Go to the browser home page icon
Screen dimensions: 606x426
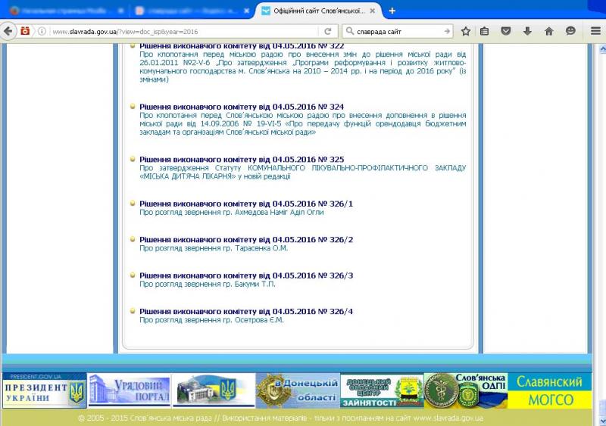(x=548, y=31)
